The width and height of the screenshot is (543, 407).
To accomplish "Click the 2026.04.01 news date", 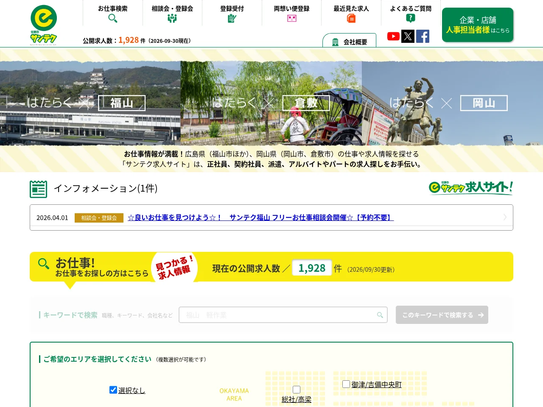I will click(52, 217).
